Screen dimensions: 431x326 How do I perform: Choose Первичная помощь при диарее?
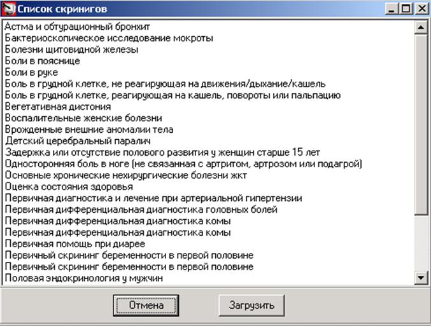point(75,243)
